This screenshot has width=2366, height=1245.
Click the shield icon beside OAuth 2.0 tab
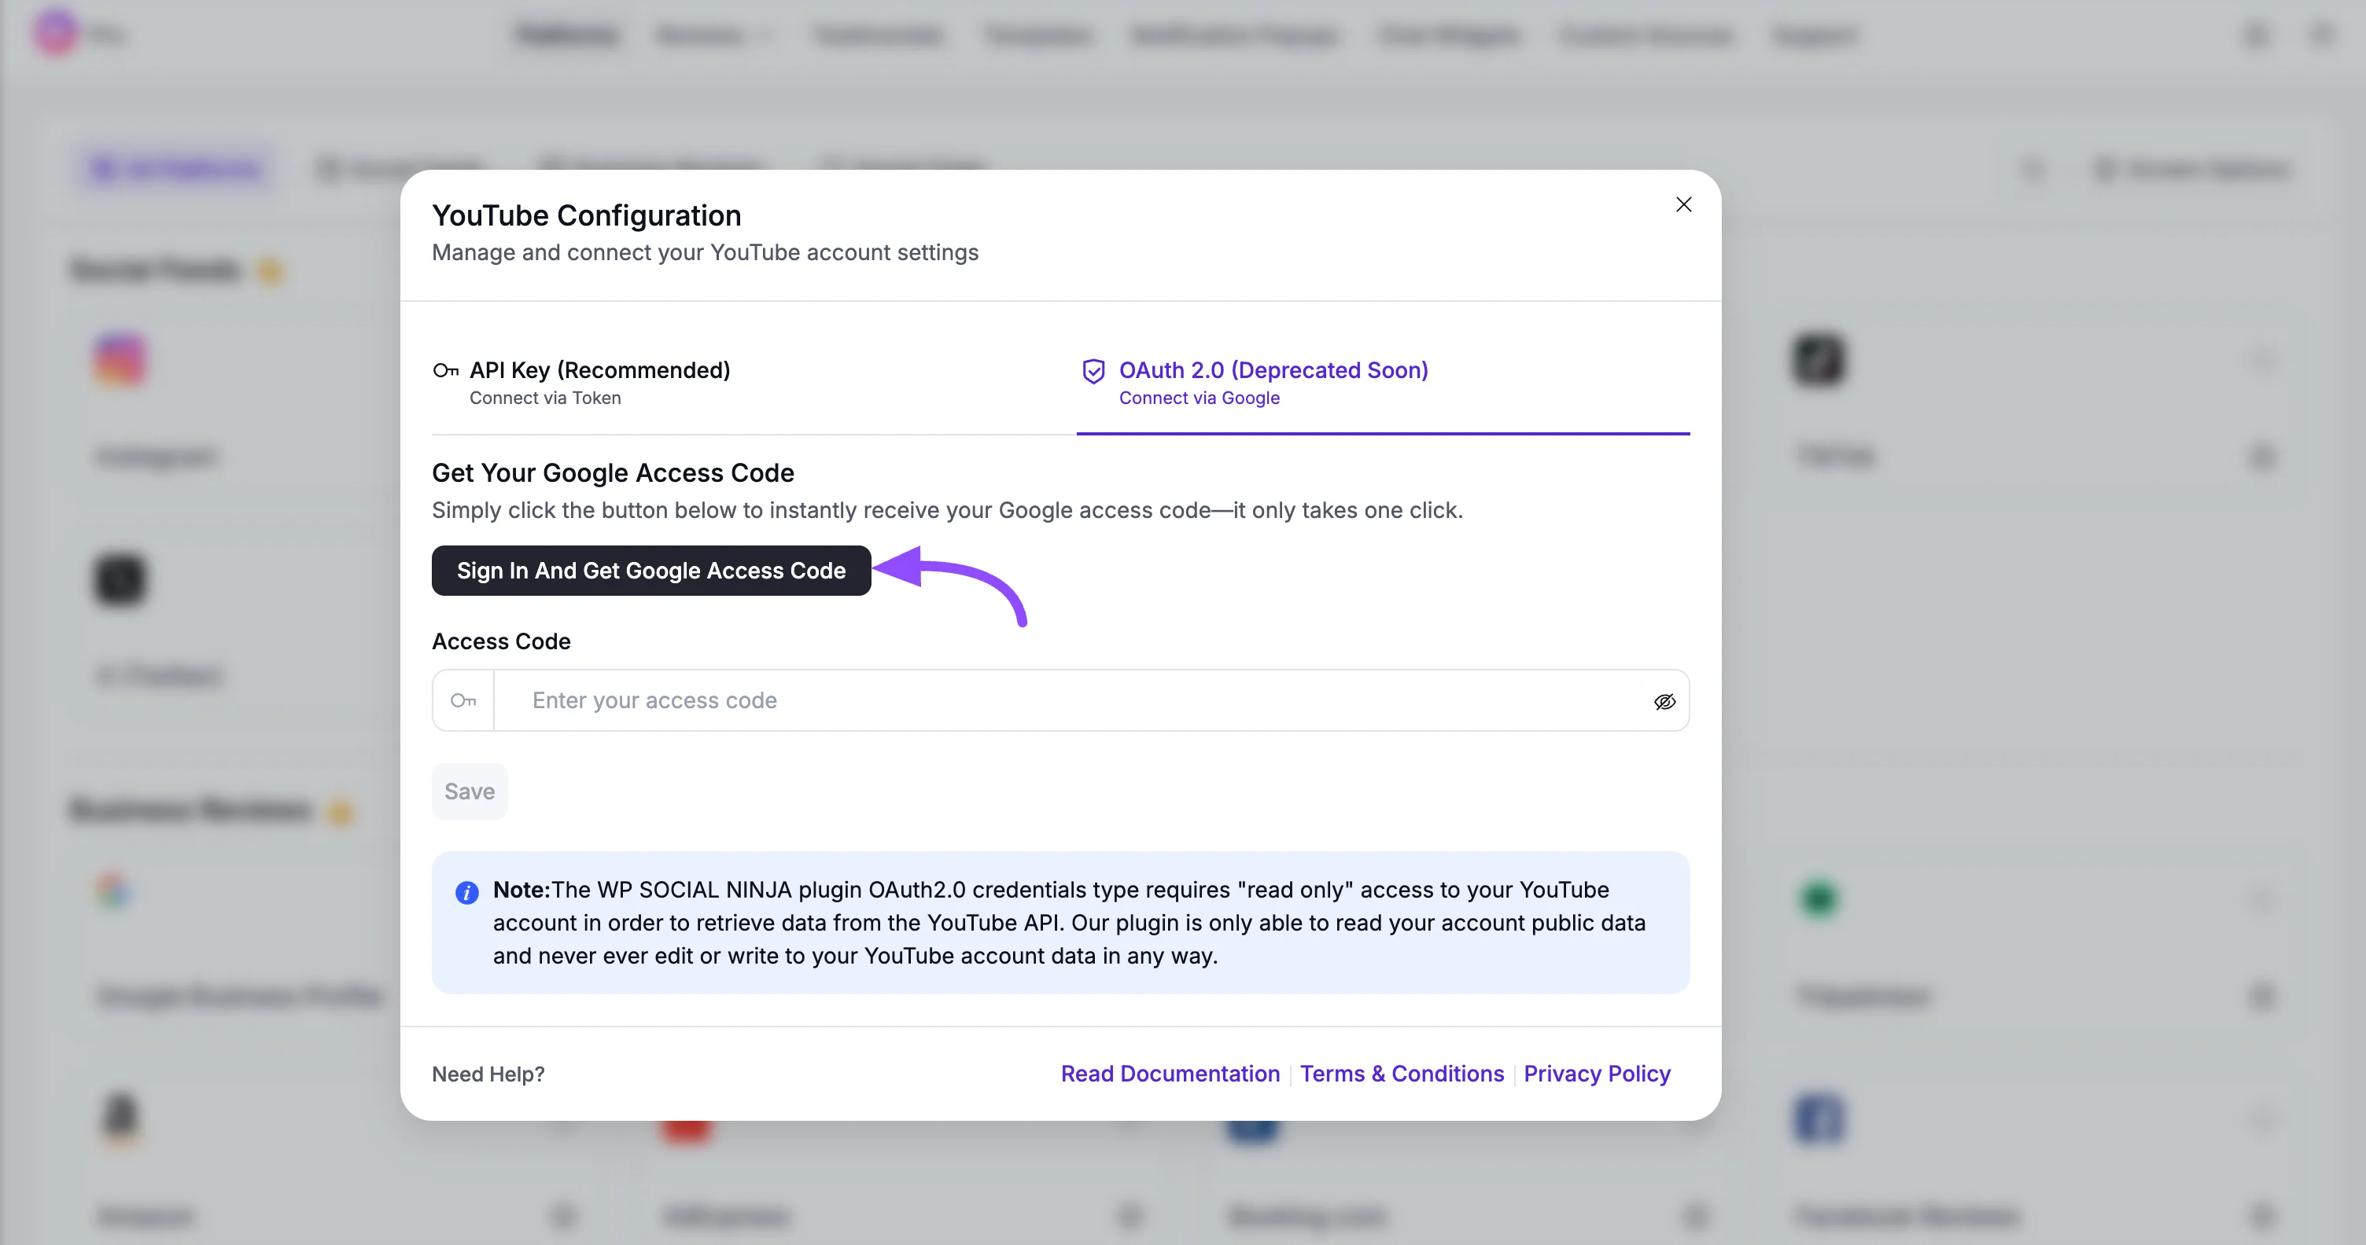pos(1093,371)
